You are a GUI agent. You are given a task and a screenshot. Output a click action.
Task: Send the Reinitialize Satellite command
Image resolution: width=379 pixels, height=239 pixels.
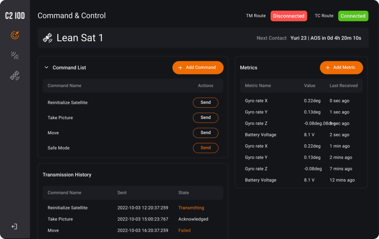pyautogui.click(x=205, y=103)
